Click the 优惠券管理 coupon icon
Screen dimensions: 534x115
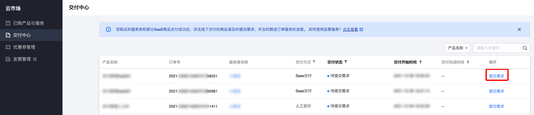click(x=8, y=47)
